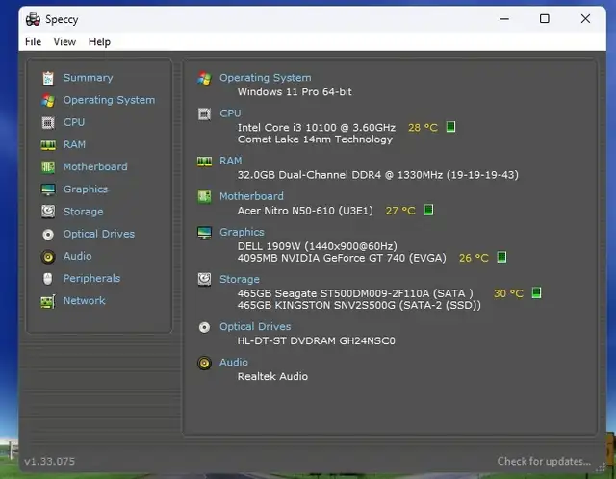Open the Motherboard sidebar section
This screenshot has width=616, height=479.
tap(95, 166)
